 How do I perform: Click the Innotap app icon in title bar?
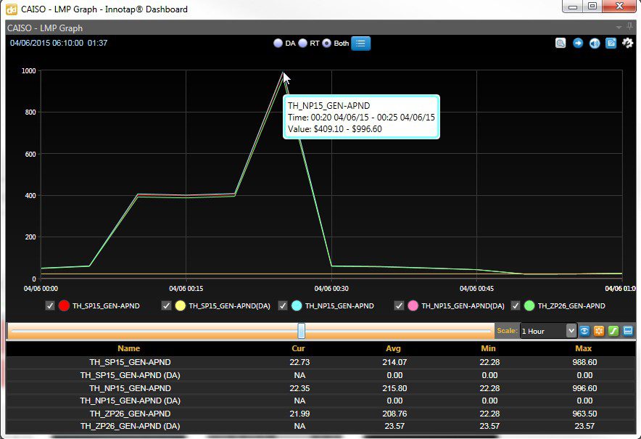(x=12, y=9)
